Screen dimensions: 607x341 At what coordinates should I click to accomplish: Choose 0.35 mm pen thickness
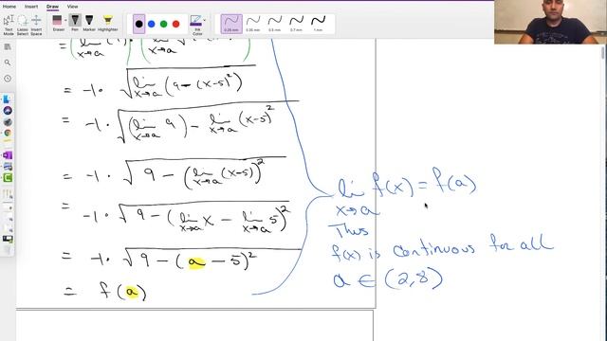click(253, 24)
